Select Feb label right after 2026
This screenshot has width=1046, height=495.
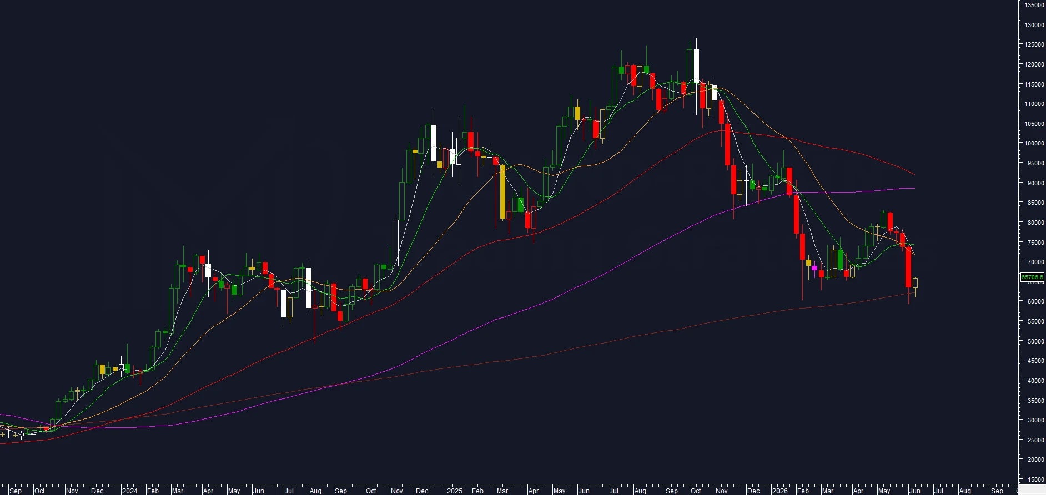(803, 491)
